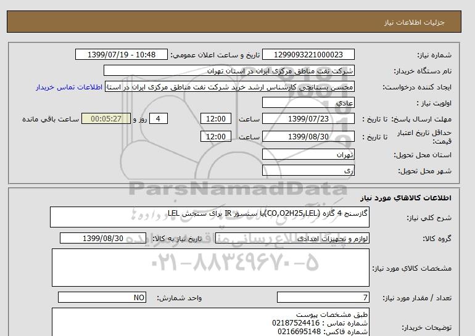Click label اولویت نیاز
Screen dimensions: 475x336
click(434, 103)
